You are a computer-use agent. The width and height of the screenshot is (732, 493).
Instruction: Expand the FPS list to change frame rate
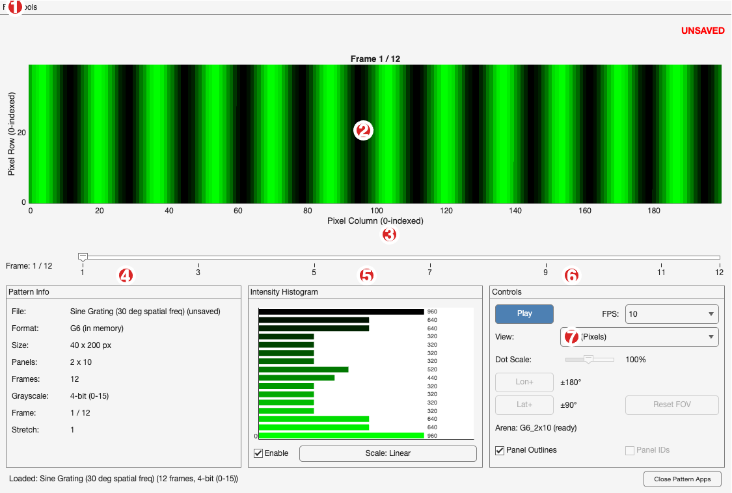tap(671, 313)
